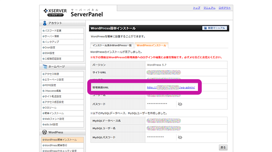
Task: Click the 戻る back button
Action: point(223,147)
